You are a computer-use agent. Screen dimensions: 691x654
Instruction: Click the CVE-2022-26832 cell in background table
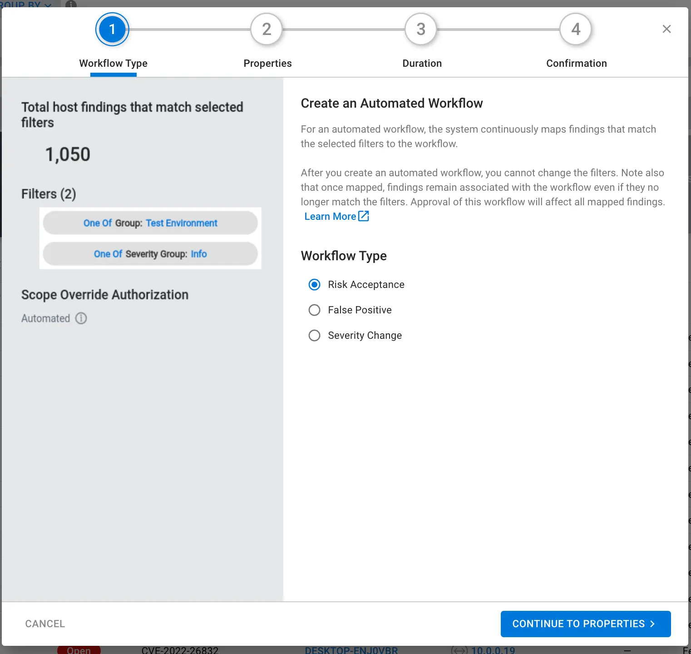180,650
